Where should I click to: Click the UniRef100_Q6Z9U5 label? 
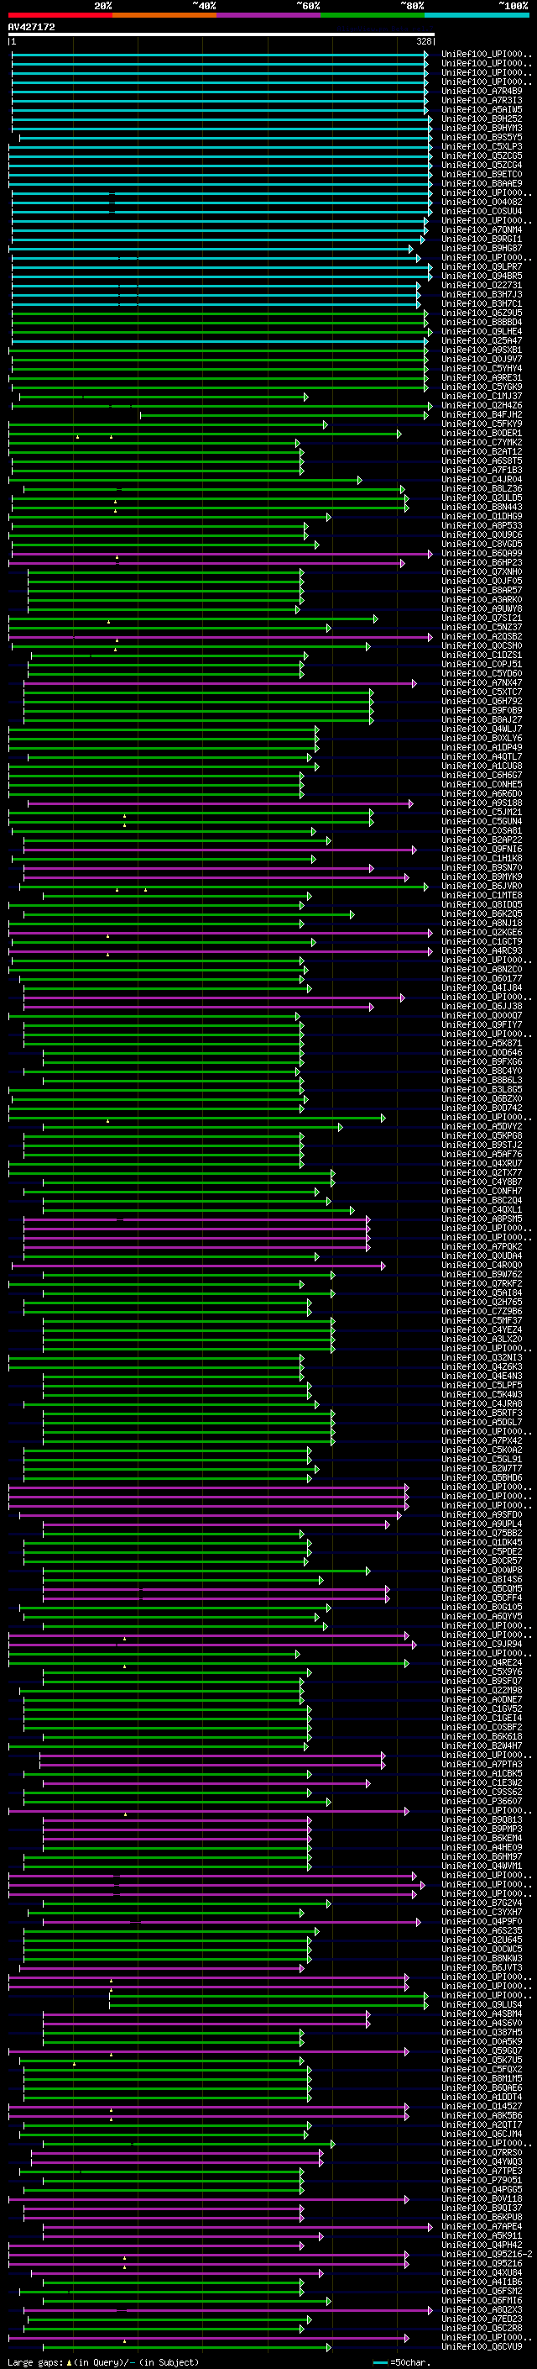pyautogui.click(x=482, y=313)
